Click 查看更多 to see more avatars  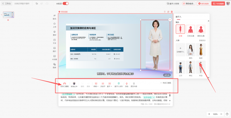202,40
